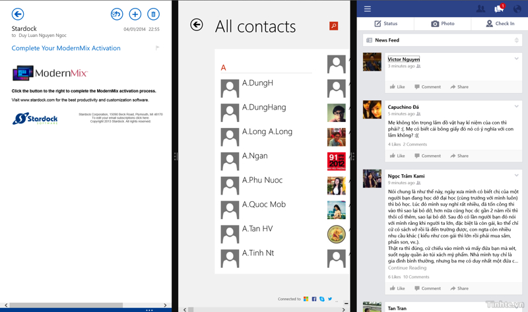Open search in All contacts
The width and height of the screenshot is (528, 312).
[333, 26]
